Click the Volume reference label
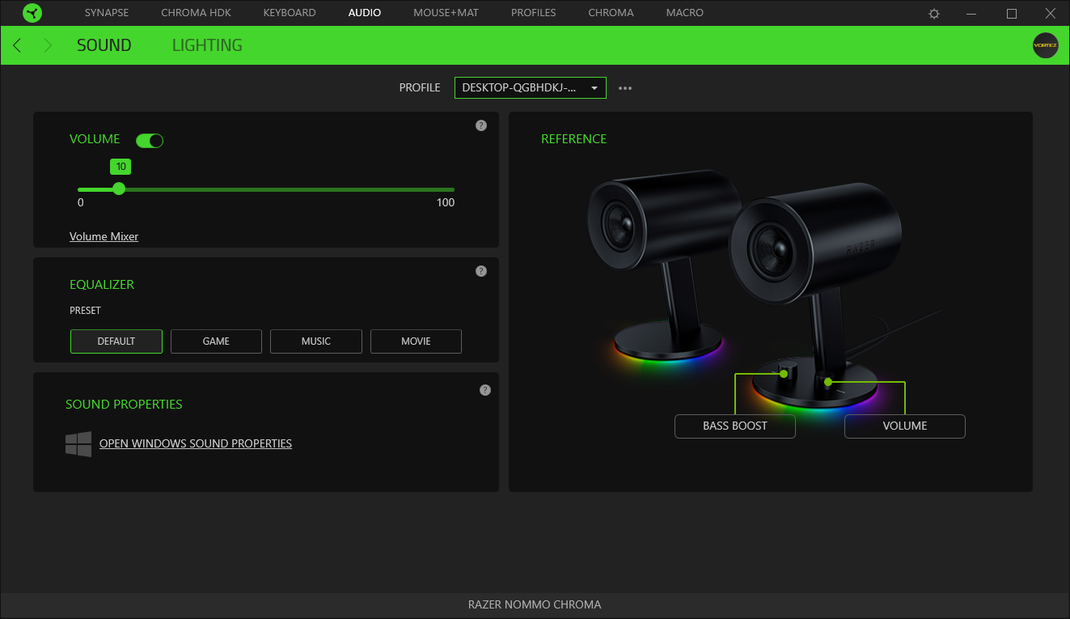 (x=905, y=426)
